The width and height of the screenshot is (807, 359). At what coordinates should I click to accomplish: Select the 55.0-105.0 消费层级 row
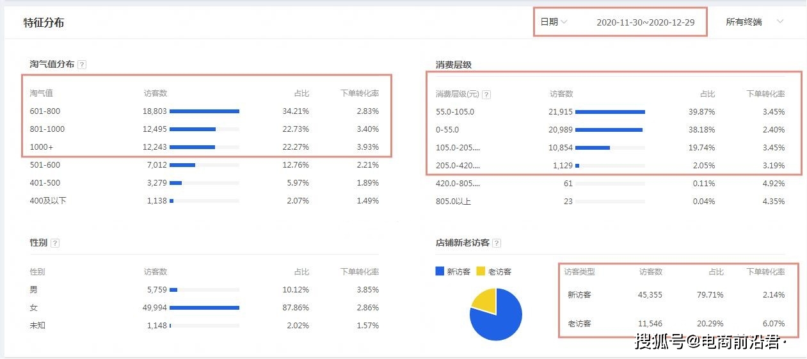tap(611, 112)
